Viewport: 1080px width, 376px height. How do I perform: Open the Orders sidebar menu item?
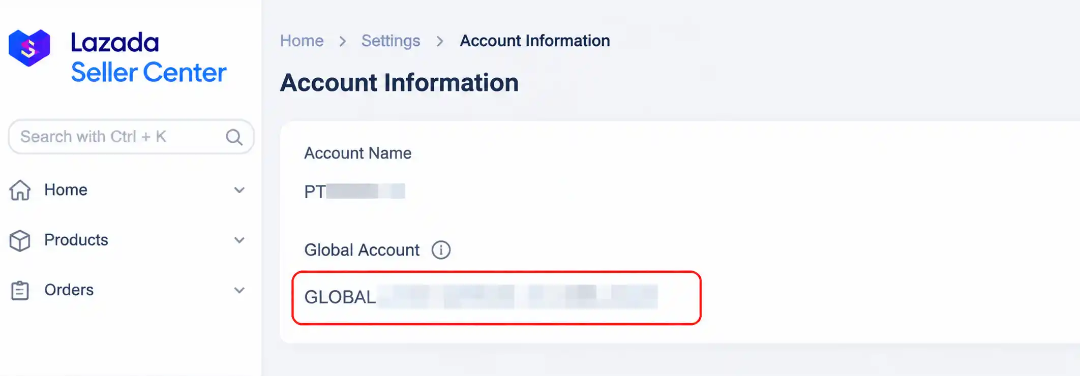(x=127, y=290)
